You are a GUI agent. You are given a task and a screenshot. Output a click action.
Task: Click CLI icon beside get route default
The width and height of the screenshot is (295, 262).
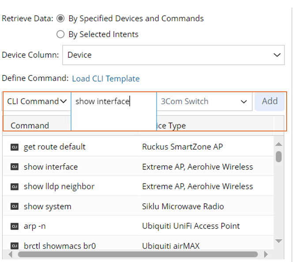pos(15,147)
